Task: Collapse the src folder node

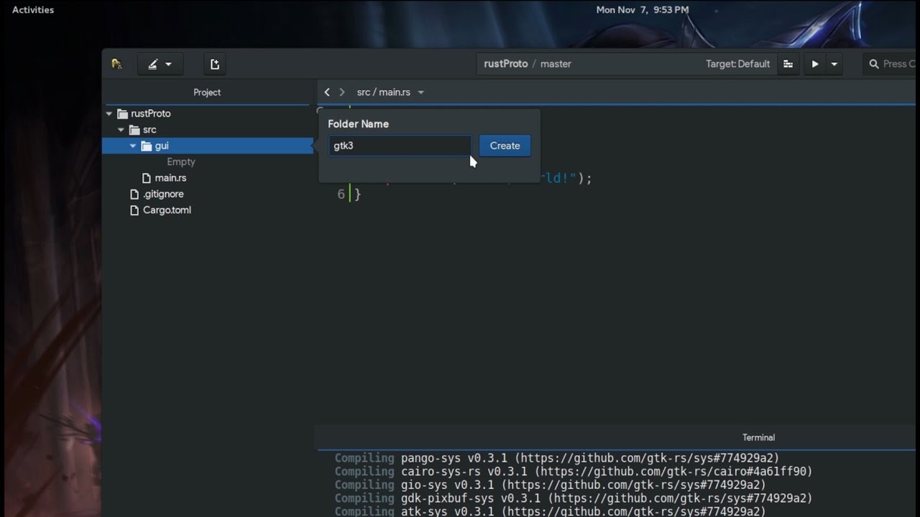Action: (x=121, y=130)
